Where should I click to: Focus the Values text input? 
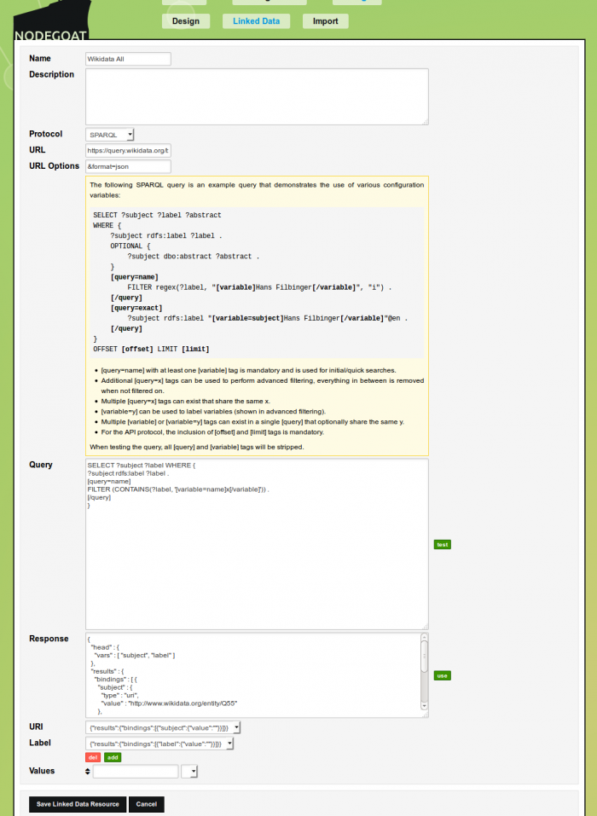(136, 772)
